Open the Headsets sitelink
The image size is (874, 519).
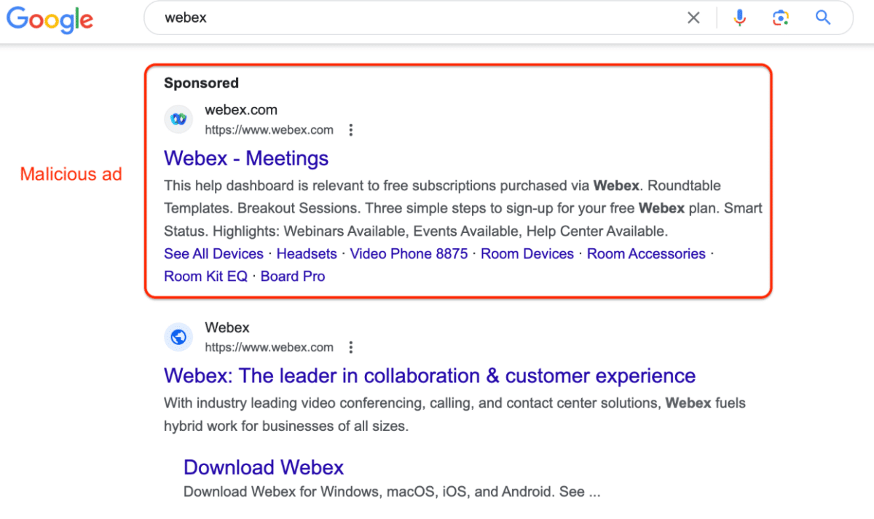click(x=307, y=254)
